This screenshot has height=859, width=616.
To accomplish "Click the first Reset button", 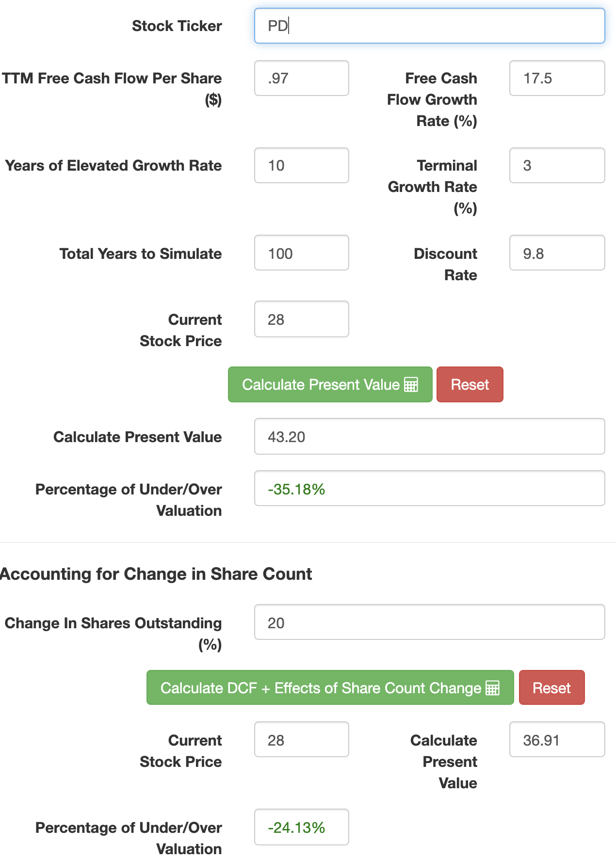I will point(469,384).
